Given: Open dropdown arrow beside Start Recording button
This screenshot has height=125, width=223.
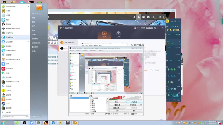Looking at the screenshot, I should click(x=141, y=105).
